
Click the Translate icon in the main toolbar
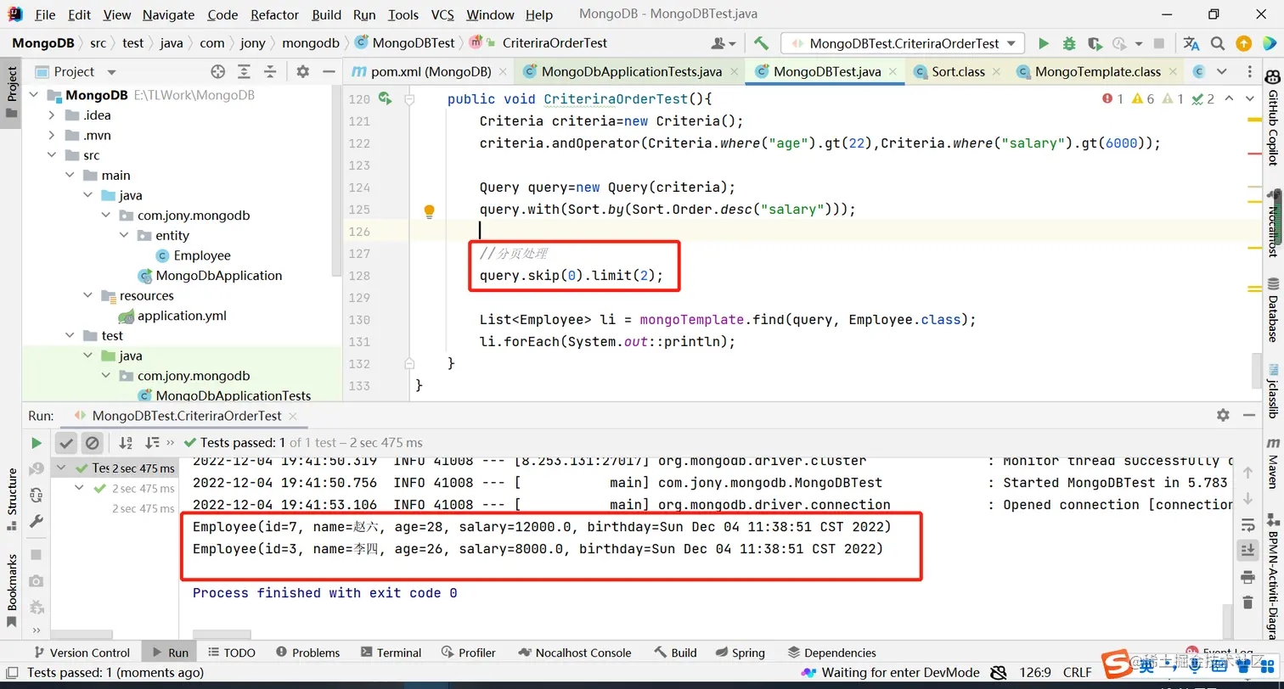pos(1191,43)
